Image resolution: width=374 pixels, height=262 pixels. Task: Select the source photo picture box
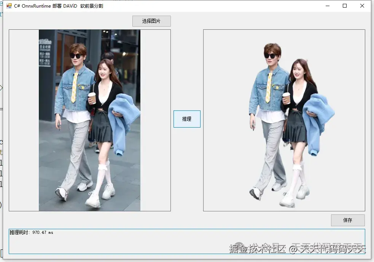90,120
